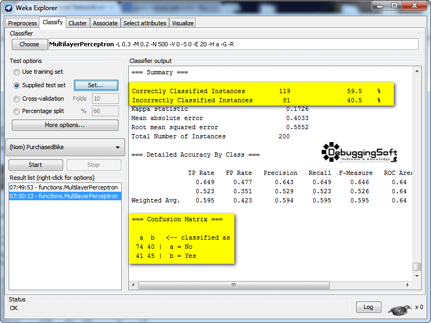Select the 07:49:53 MultilayerPerceptron result
Screen dimensions: 431x323
tap(65, 187)
